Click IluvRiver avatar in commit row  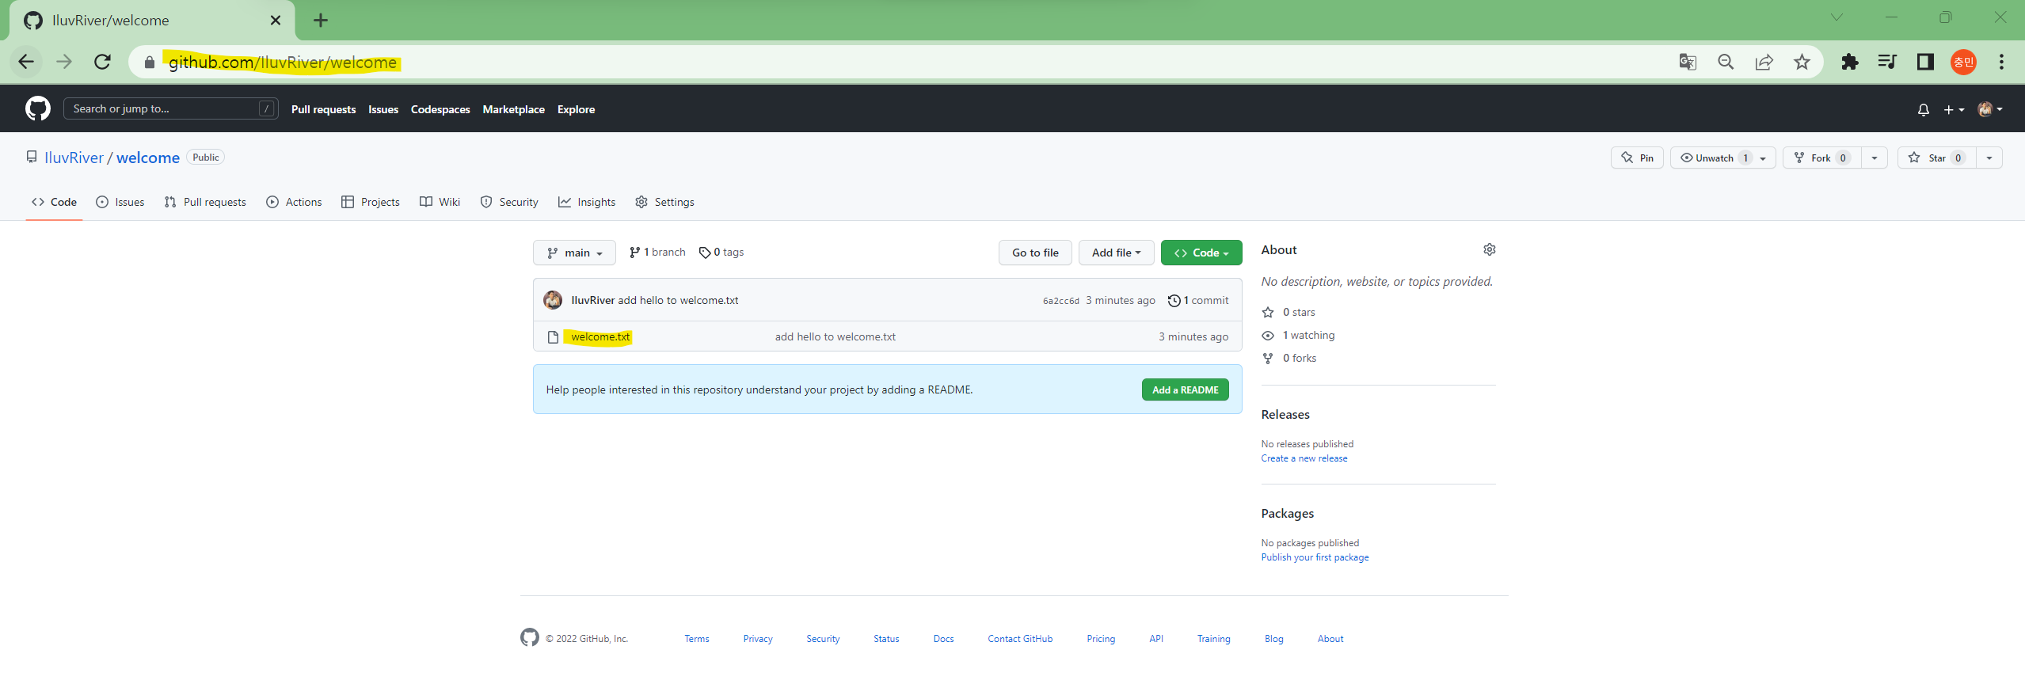click(x=553, y=300)
